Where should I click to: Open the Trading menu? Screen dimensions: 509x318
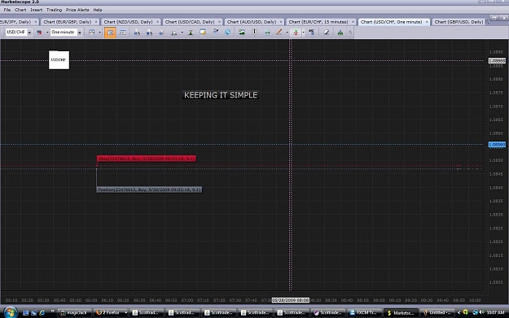(54, 10)
